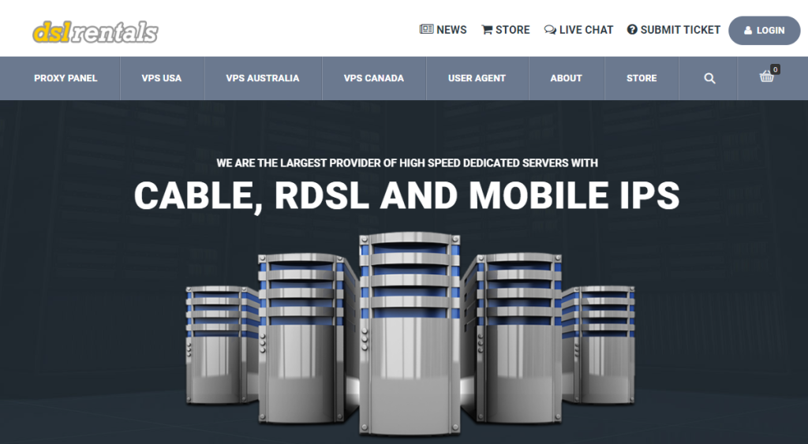Choose VPS Canada from the navbar

374,78
